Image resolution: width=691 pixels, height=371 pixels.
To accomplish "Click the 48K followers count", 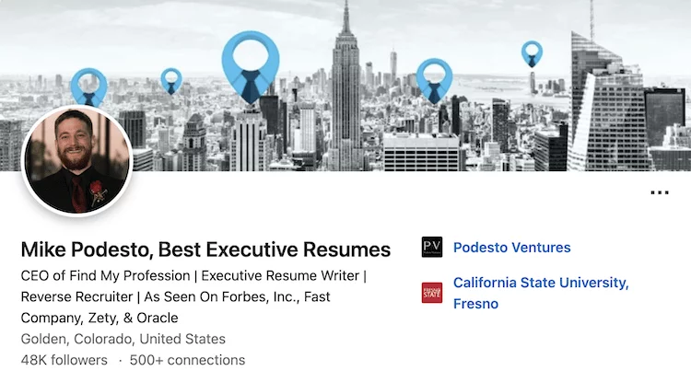I will pos(64,360).
